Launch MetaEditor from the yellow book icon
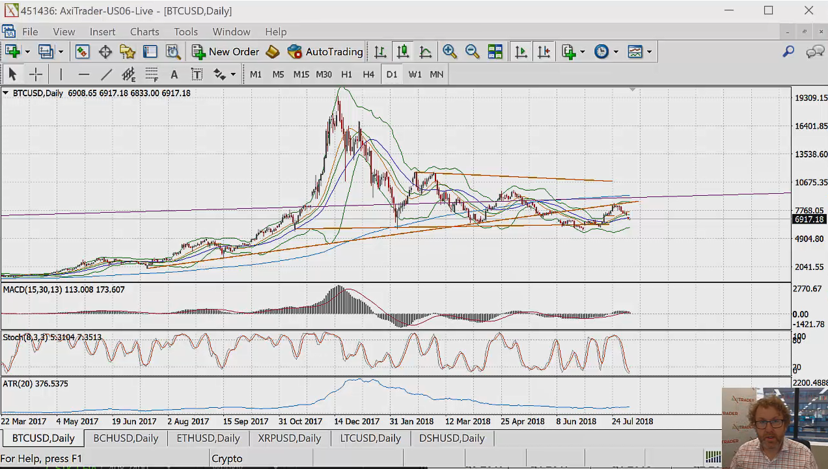828x469 pixels. point(273,52)
